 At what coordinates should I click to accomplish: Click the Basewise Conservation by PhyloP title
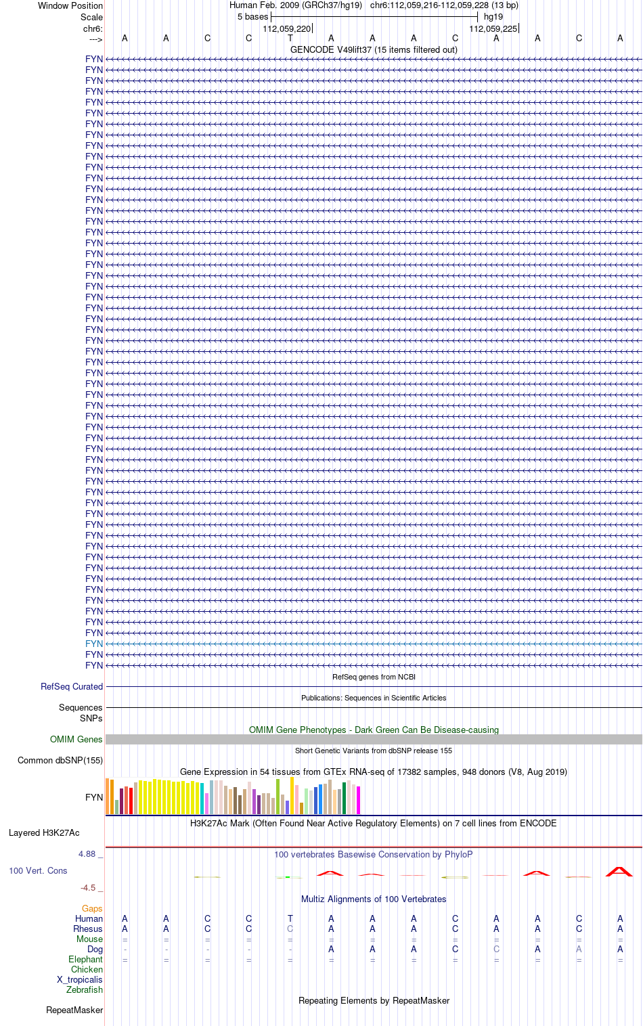pyautogui.click(x=374, y=854)
